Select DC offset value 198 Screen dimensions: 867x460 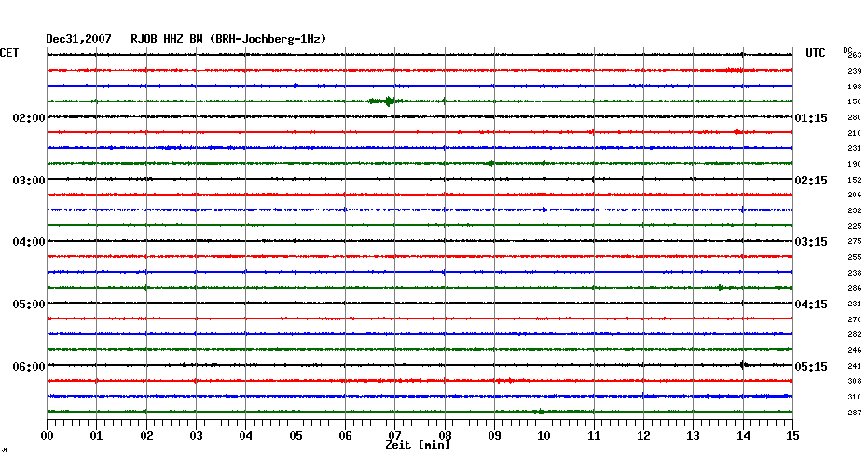[855, 87]
